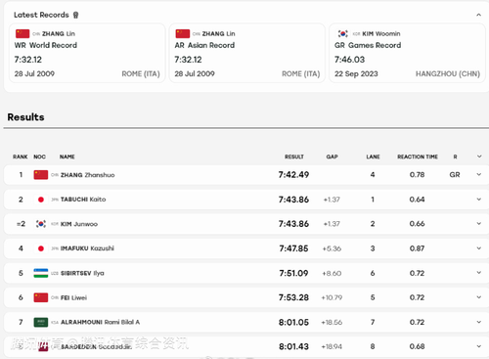Open FEI Liwei athlete name
Viewport: 489px width, 359px height.
tap(73, 297)
